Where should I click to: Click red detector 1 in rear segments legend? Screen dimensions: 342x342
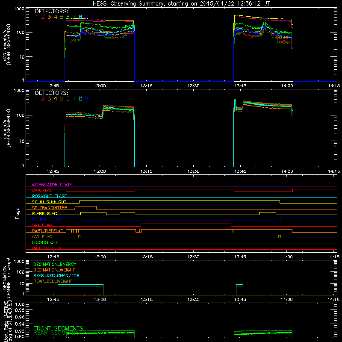pyautogui.click(x=37, y=99)
